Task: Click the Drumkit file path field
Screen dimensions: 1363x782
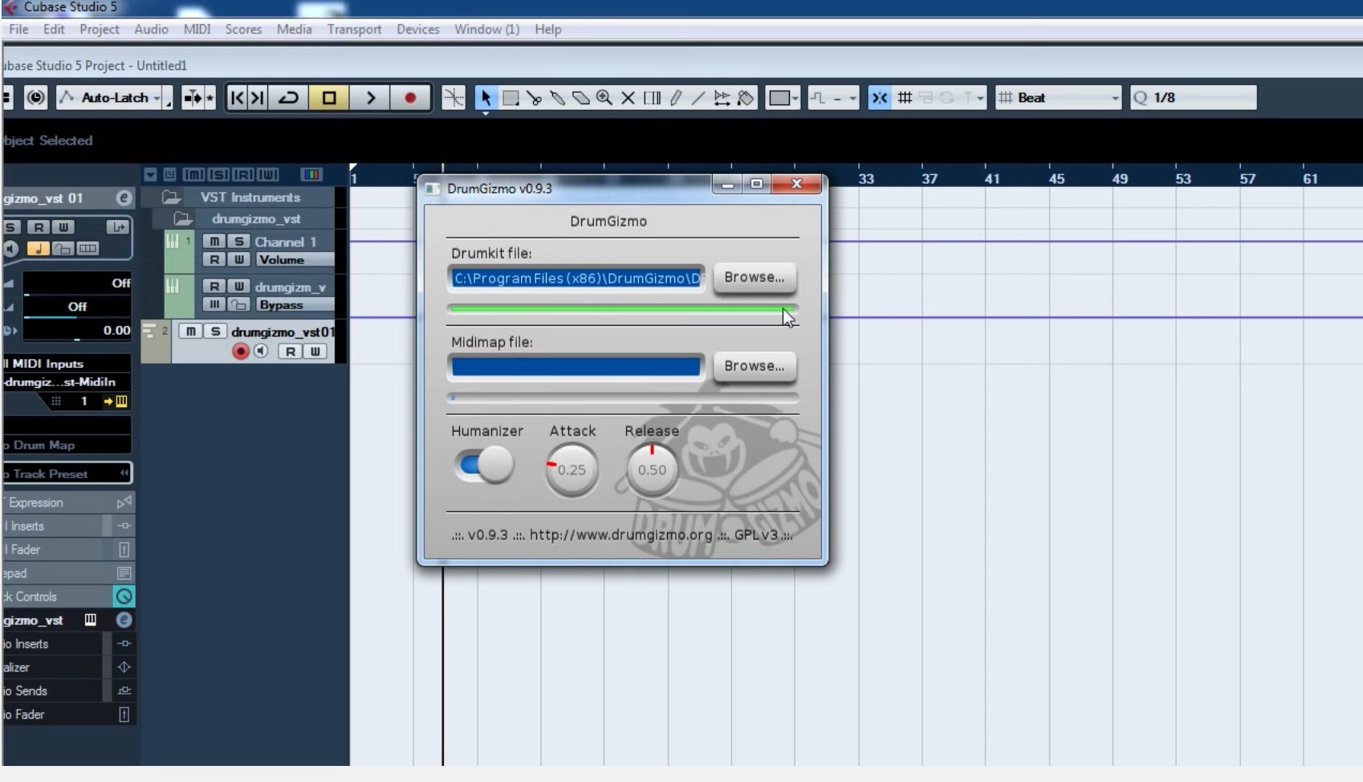Action: click(576, 279)
